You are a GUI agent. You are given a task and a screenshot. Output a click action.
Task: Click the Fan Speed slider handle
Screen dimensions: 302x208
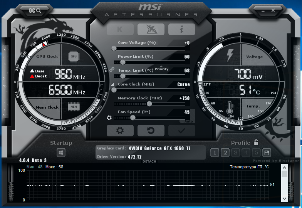pos(133,118)
